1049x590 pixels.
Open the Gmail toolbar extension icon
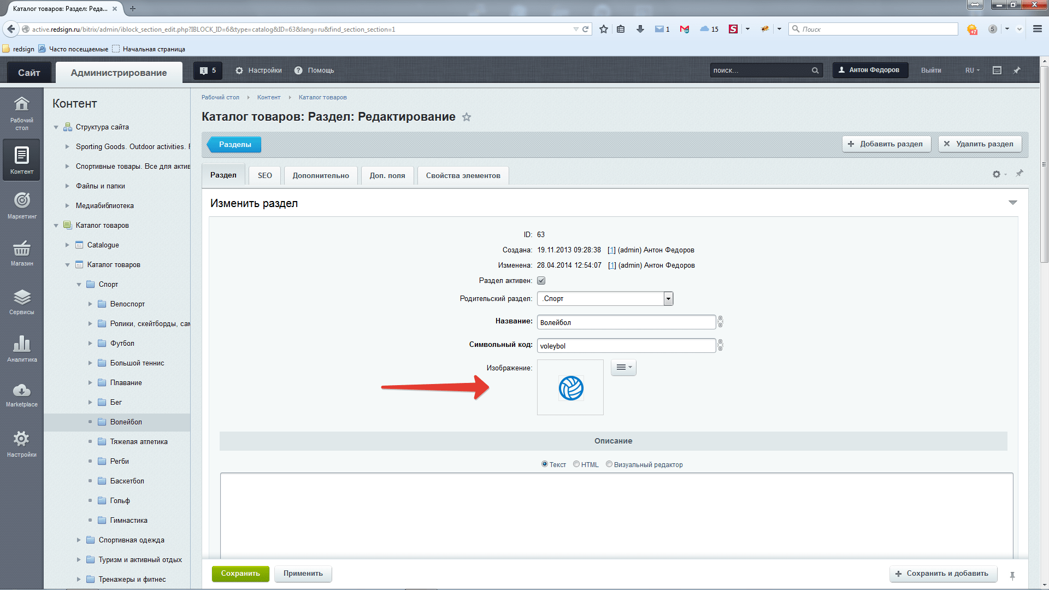[x=684, y=29]
